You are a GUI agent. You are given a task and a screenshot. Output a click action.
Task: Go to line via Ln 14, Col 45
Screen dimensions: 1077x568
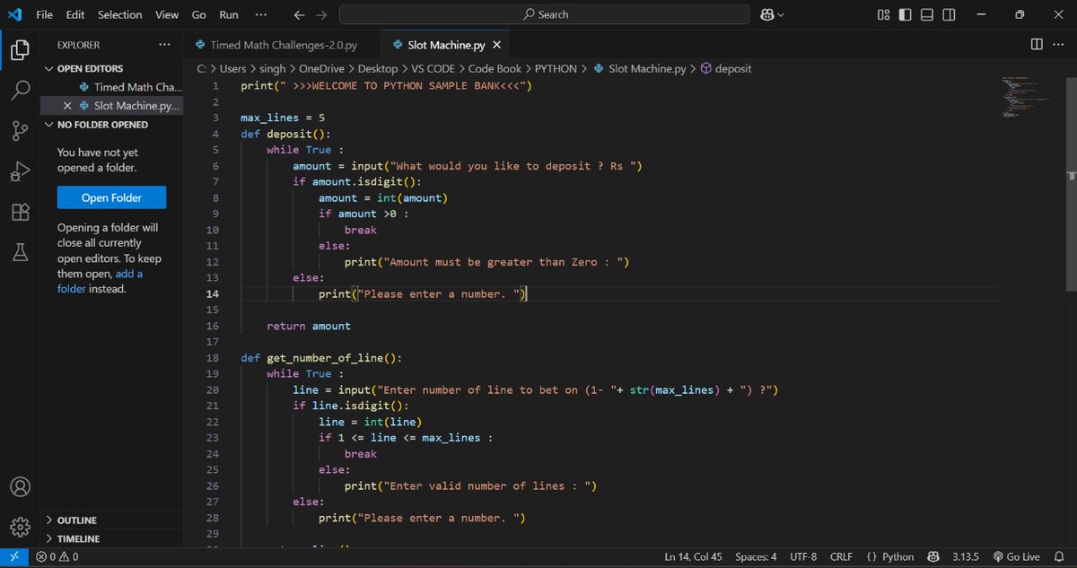pos(693,557)
